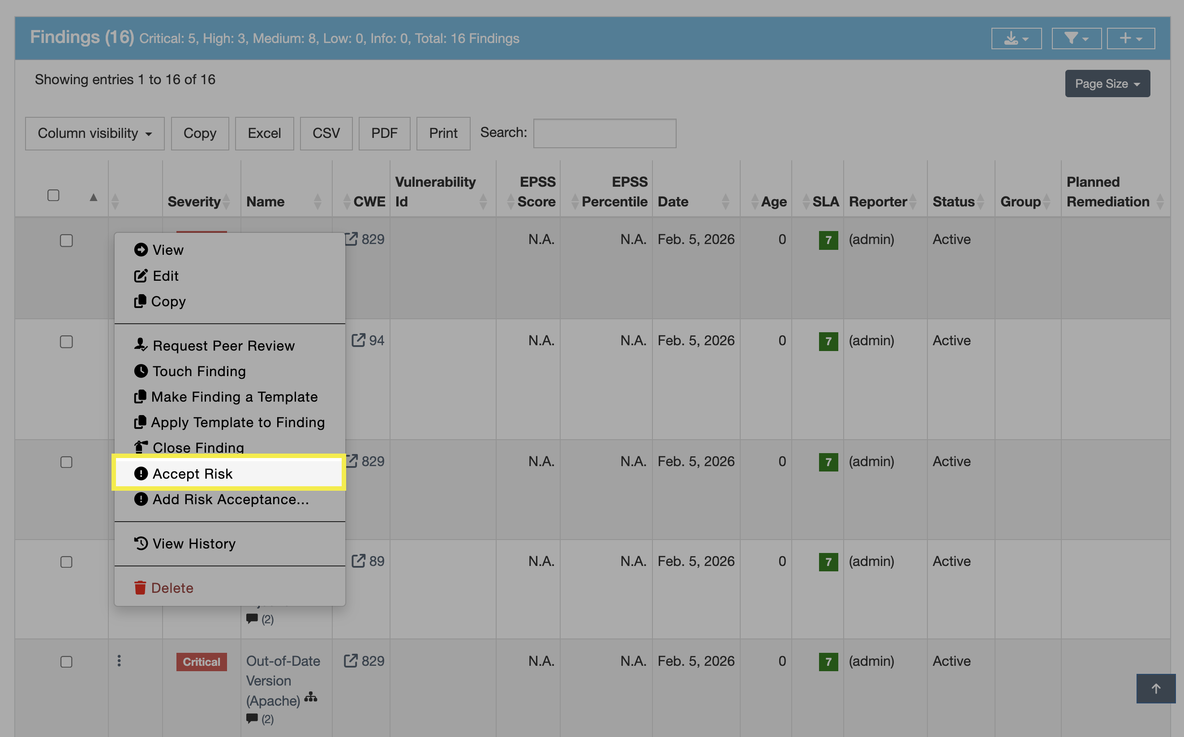The image size is (1184, 737).
Task: Click the red Delete menu option
Action: point(172,588)
